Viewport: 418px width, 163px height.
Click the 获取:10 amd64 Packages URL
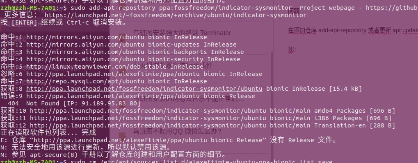pos(148,111)
